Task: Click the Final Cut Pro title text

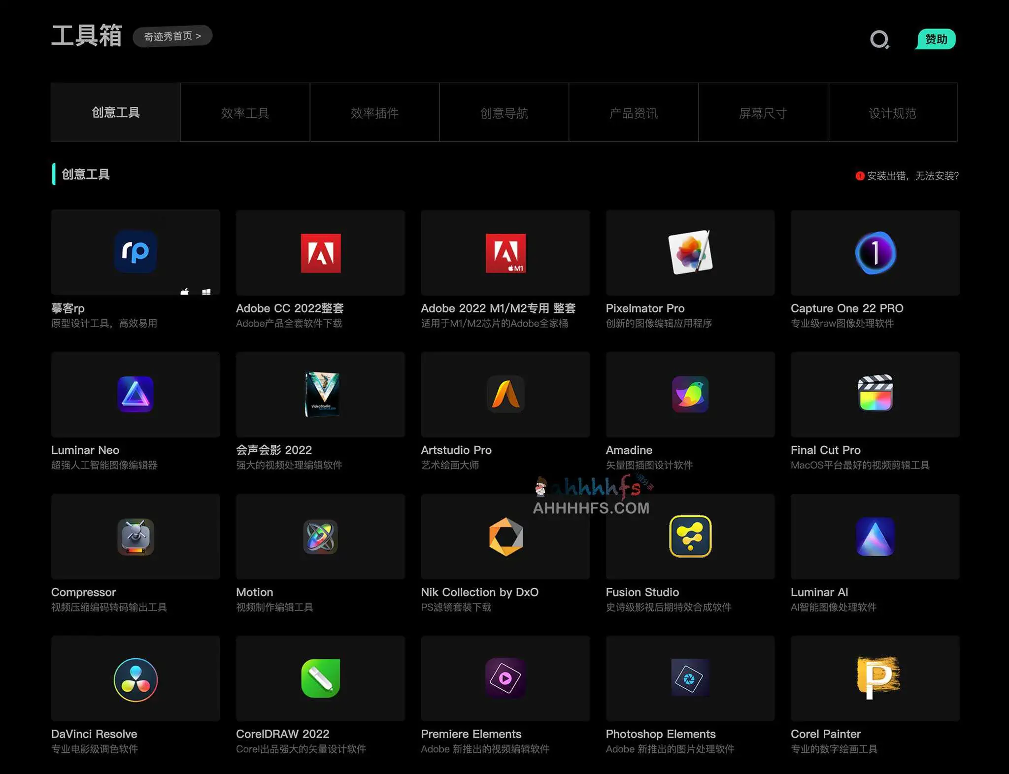Action: [x=826, y=450]
